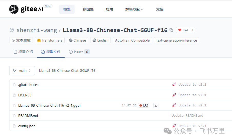Open the Issues tab
The height and width of the screenshot is (140, 232).
pos(79,52)
